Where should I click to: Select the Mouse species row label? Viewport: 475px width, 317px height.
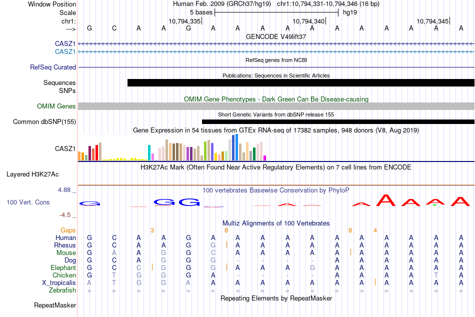tap(66, 253)
